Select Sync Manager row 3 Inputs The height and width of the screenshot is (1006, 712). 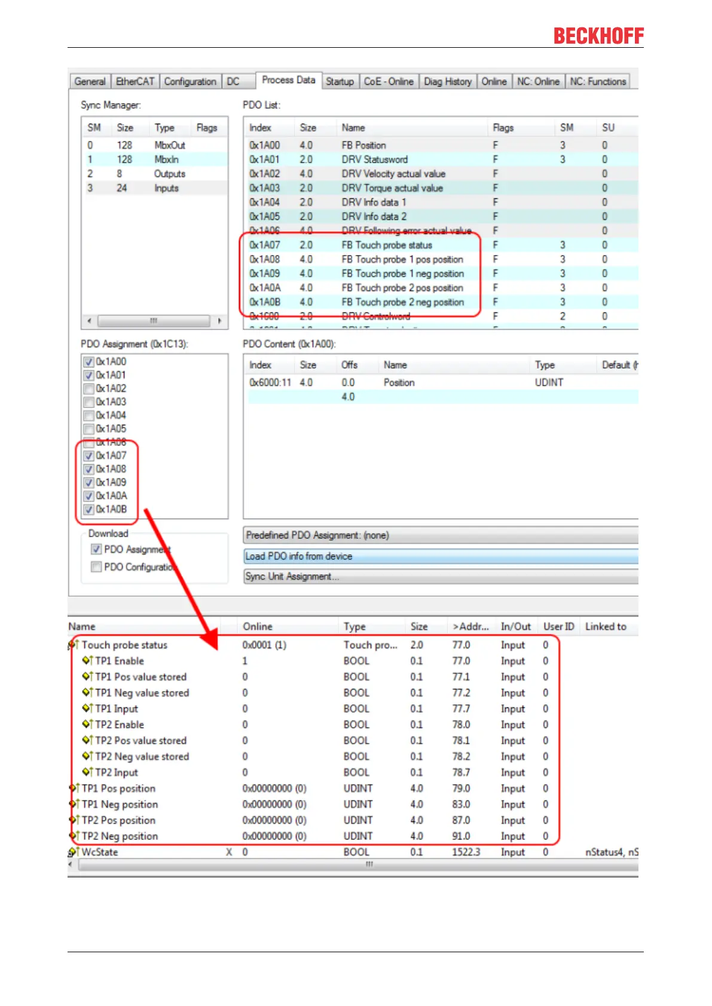(x=155, y=188)
